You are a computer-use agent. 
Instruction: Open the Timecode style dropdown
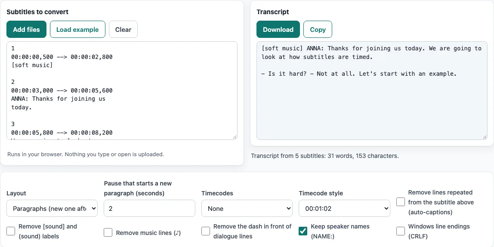point(344,208)
